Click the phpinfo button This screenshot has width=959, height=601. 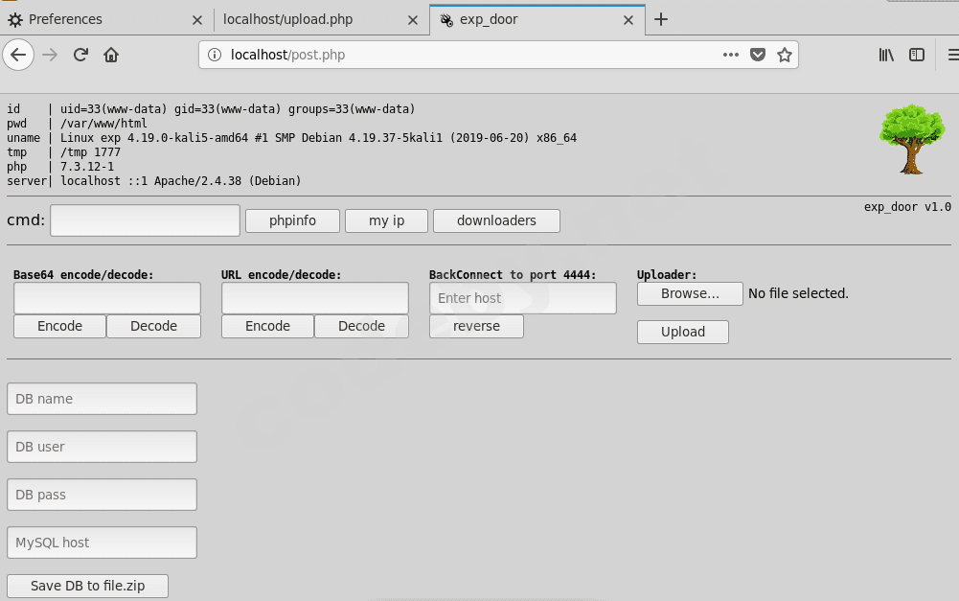click(292, 220)
